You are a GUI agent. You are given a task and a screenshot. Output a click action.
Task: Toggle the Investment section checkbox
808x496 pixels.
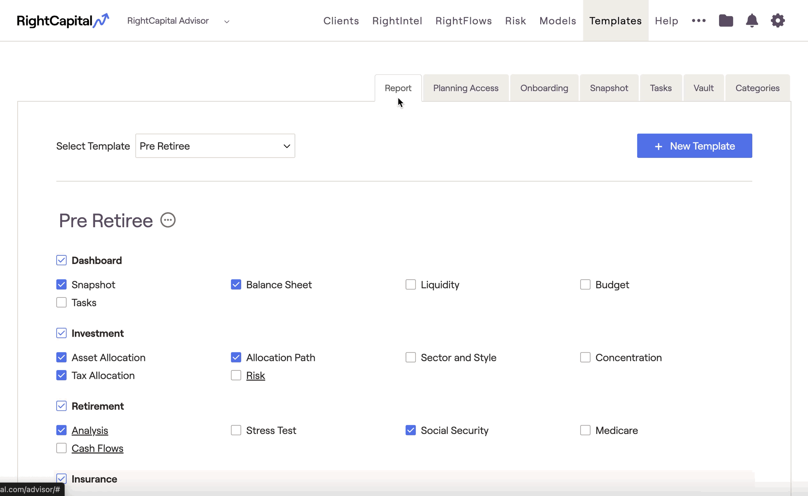tap(61, 333)
